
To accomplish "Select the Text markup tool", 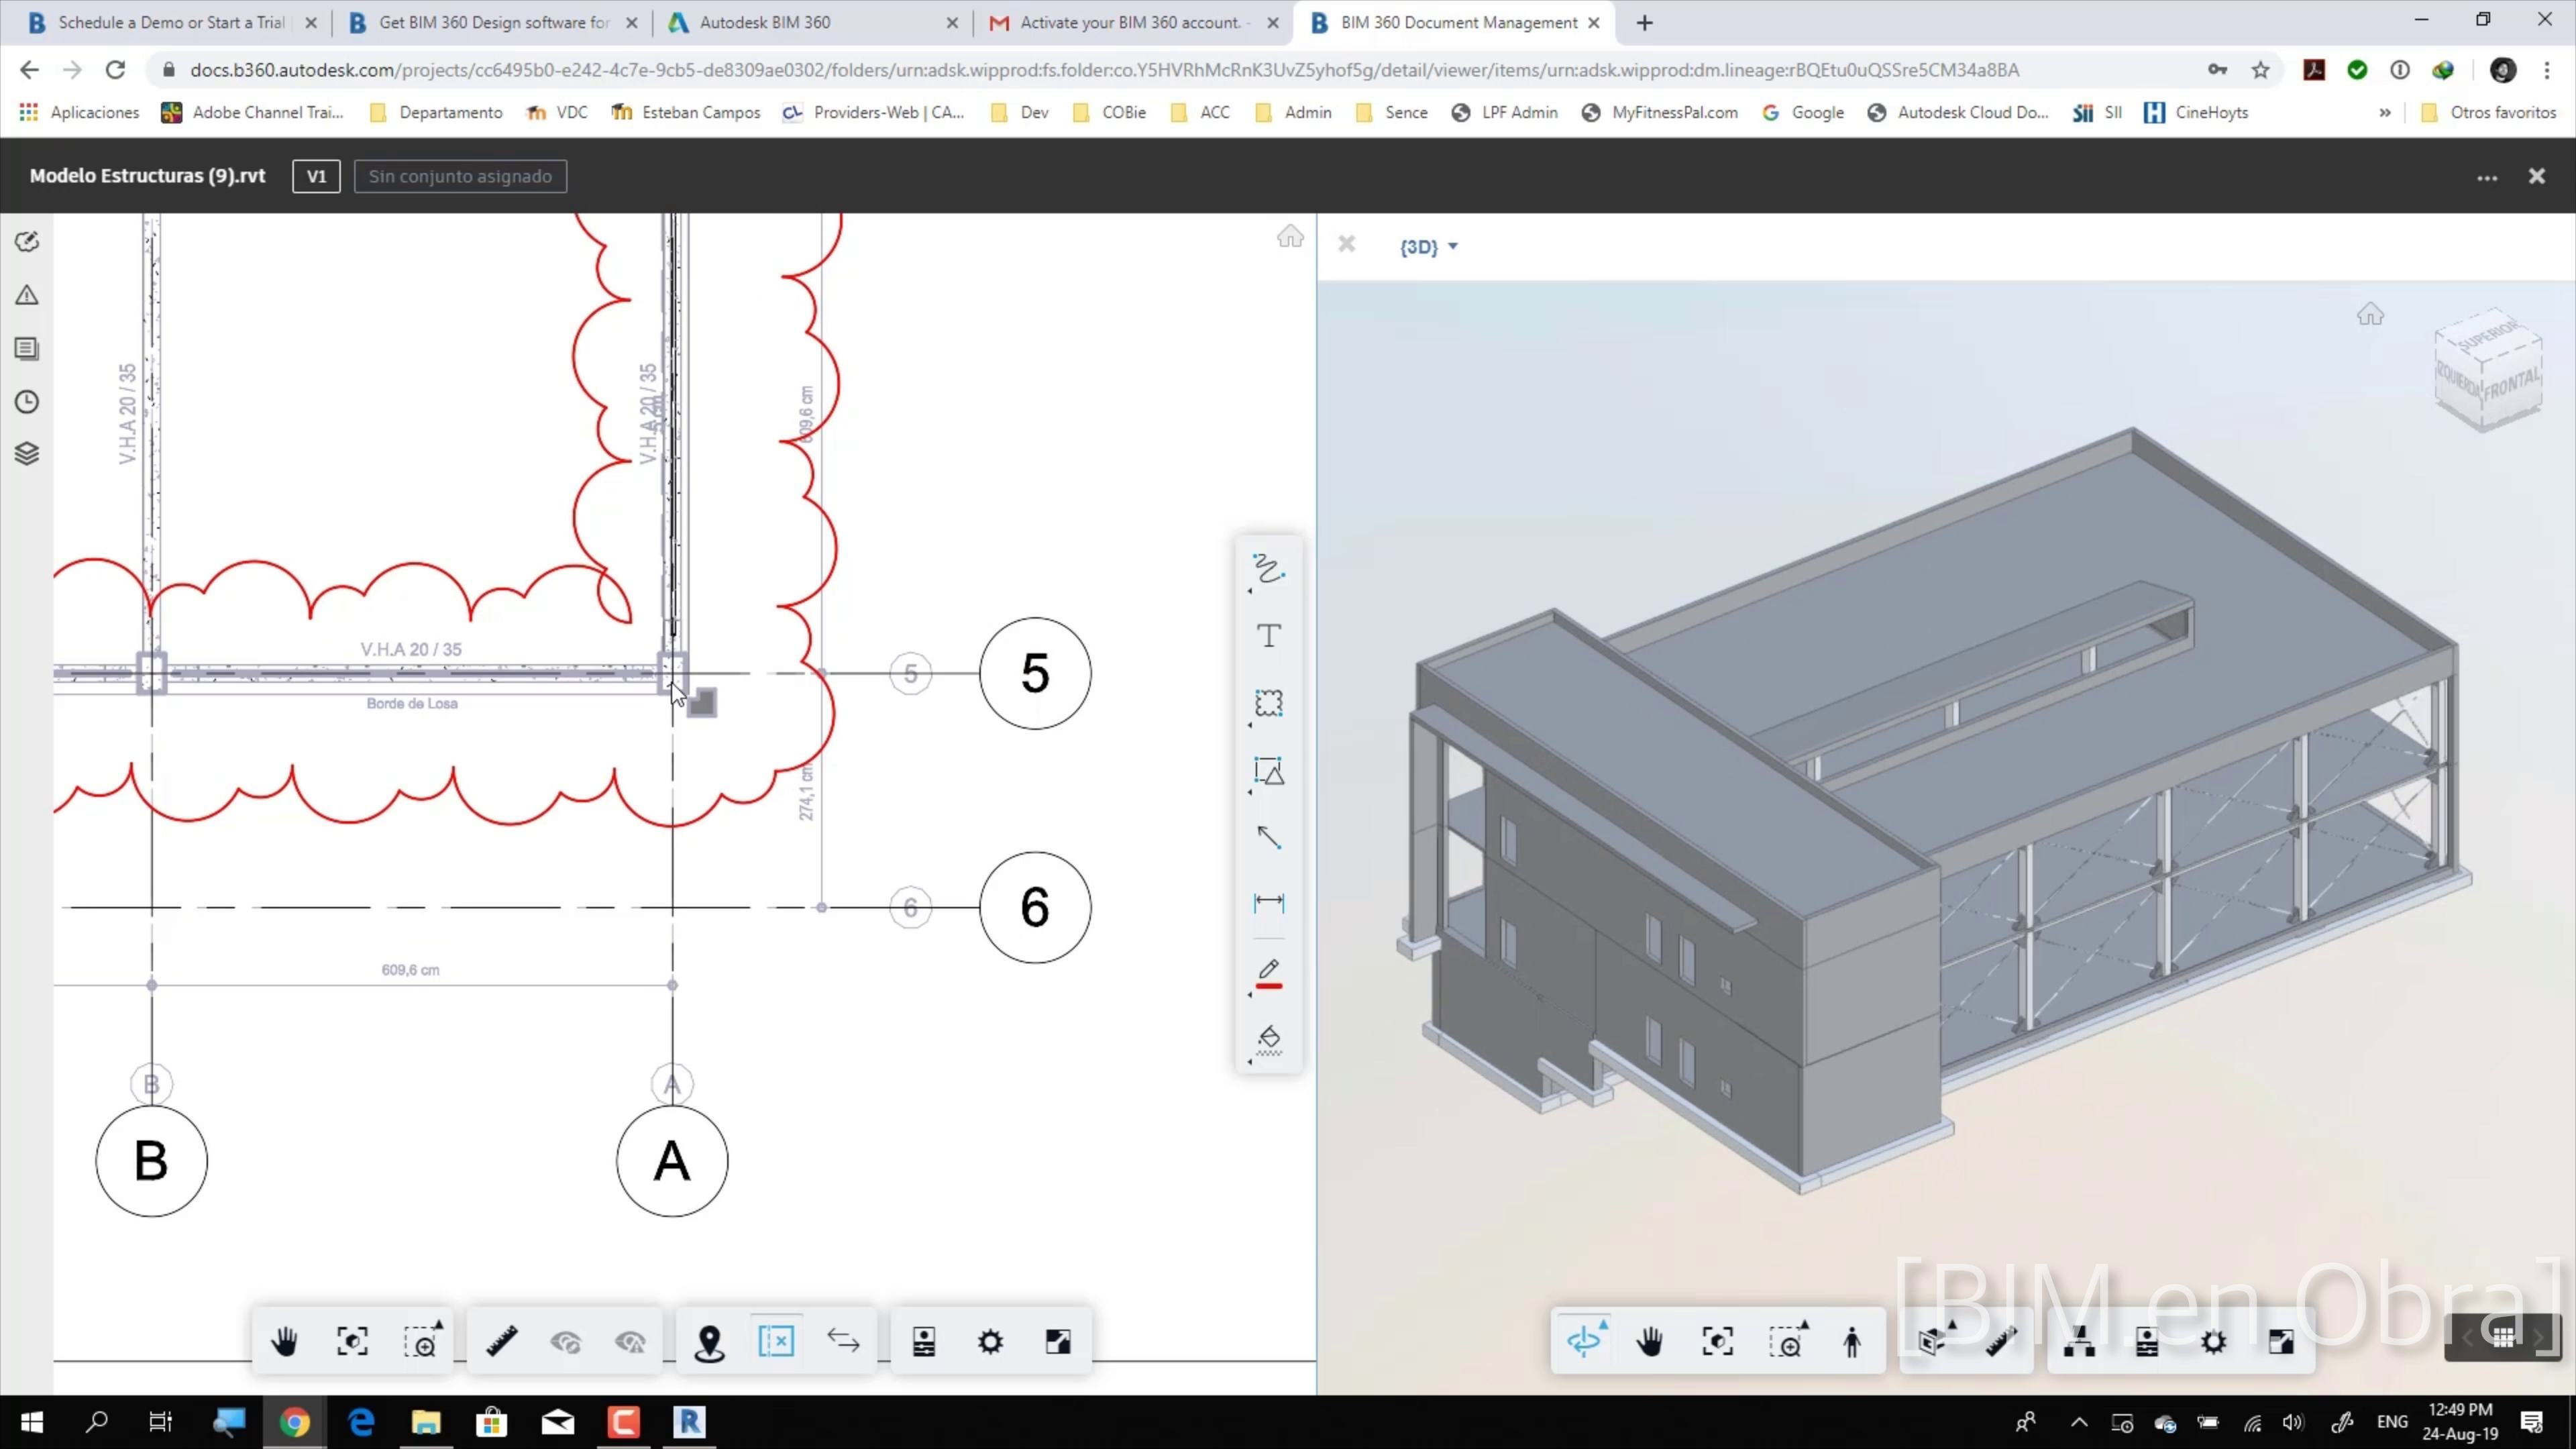I will point(1268,637).
